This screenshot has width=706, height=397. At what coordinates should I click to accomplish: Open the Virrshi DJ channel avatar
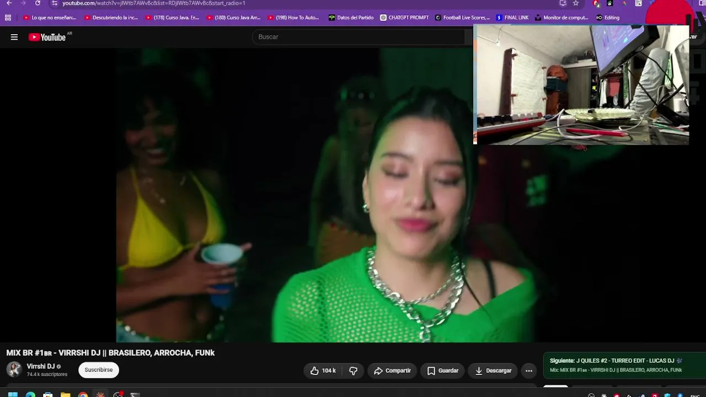point(14,369)
